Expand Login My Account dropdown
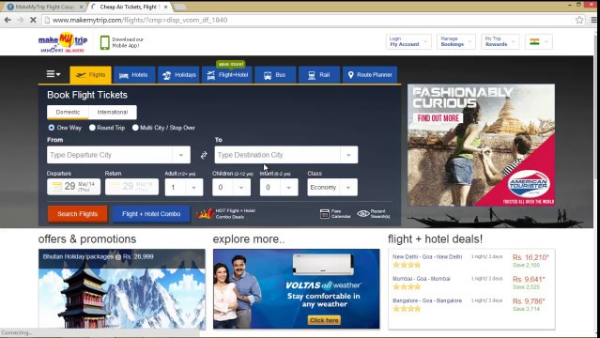Image resolution: width=600 pixels, height=338 pixels. tap(408, 41)
